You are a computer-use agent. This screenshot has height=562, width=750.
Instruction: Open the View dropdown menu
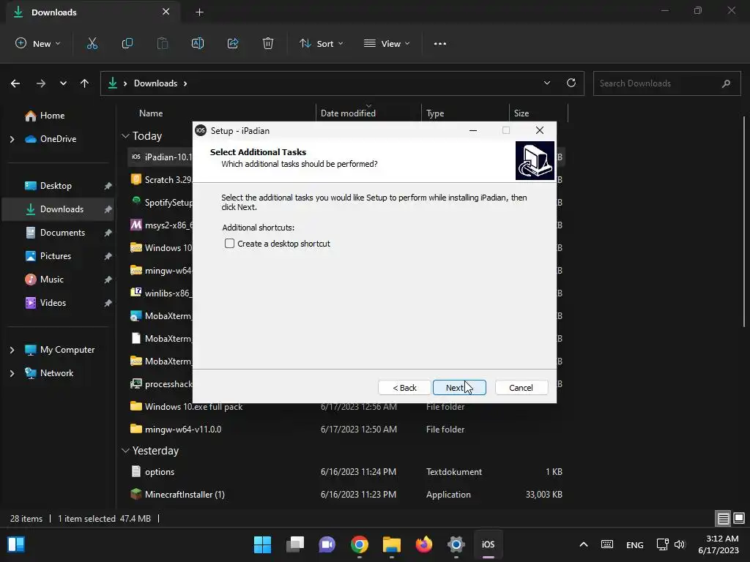point(387,43)
